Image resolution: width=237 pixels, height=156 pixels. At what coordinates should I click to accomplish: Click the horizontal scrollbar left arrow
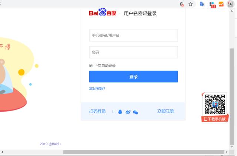tap(2, 152)
